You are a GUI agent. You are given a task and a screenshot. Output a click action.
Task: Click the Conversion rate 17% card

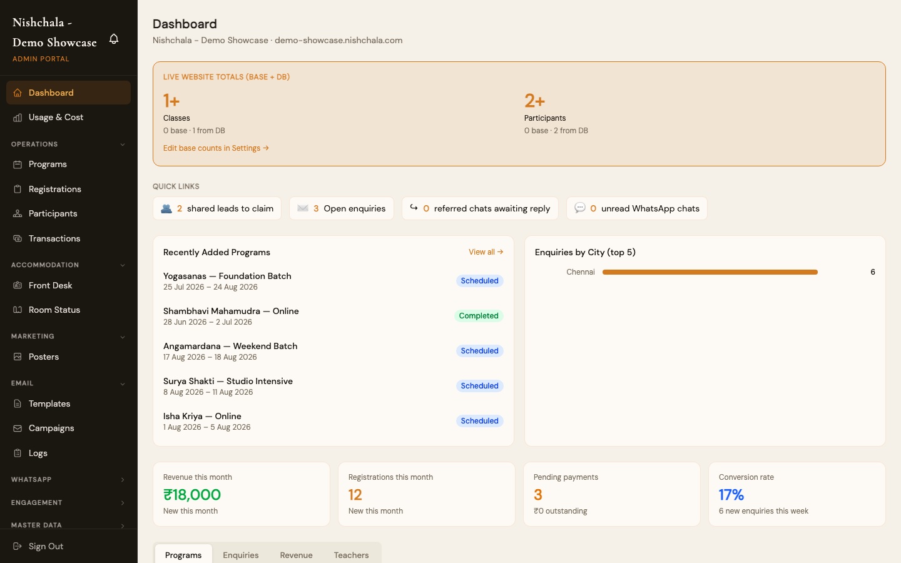click(x=797, y=494)
